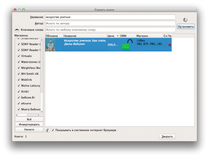Uncheck the first SONY Reader store

[x=18, y=44]
